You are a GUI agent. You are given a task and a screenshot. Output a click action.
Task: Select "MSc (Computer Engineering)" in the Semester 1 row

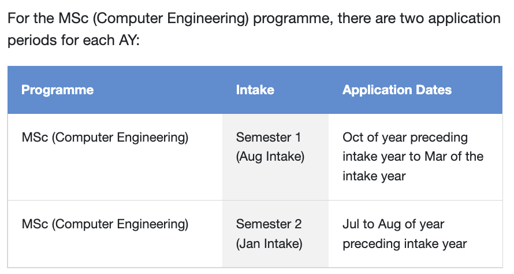click(105, 138)
